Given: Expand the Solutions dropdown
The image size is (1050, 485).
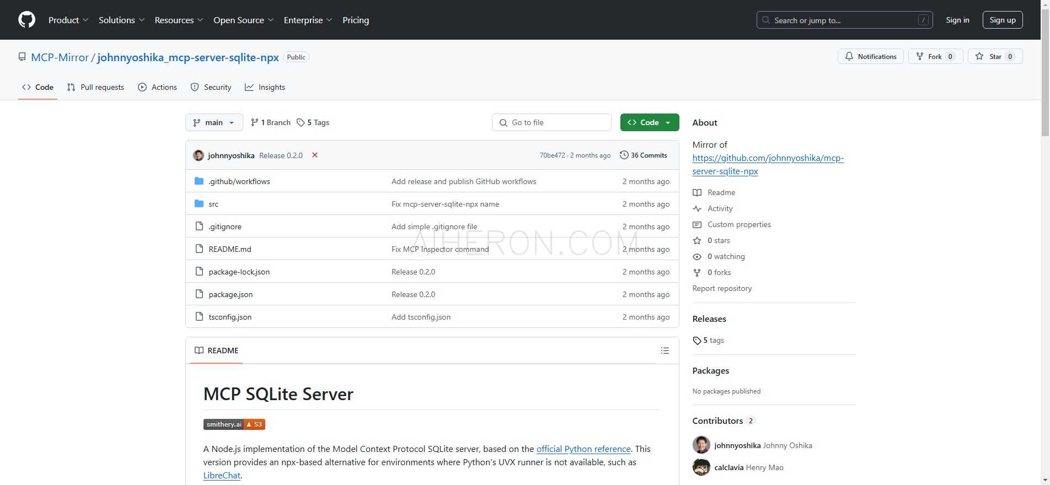Looking at the screenshot, I should click(x=121, y=20).
